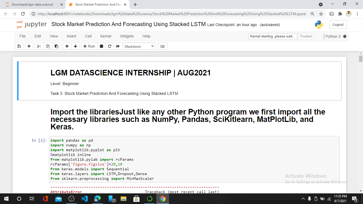Copy the selected cells

coord(48,46)
